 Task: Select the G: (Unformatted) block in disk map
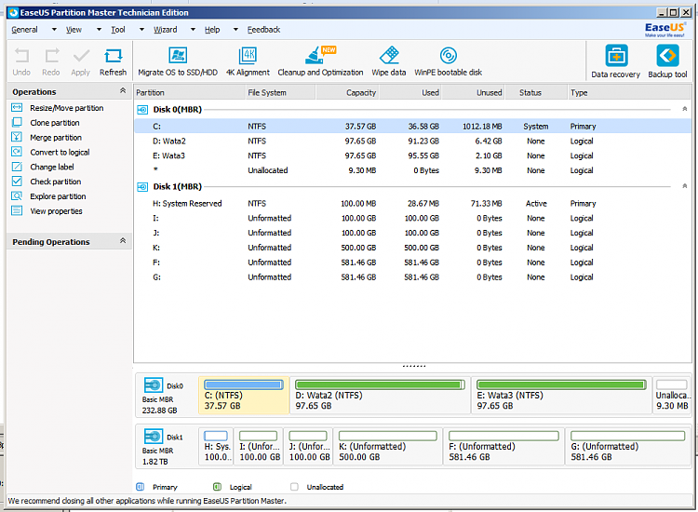click(x=628, y=447)
